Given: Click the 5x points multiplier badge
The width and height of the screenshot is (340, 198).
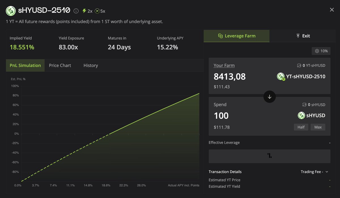Looking at the screenshot, I should pyautogui.click(x=100, y=11).
